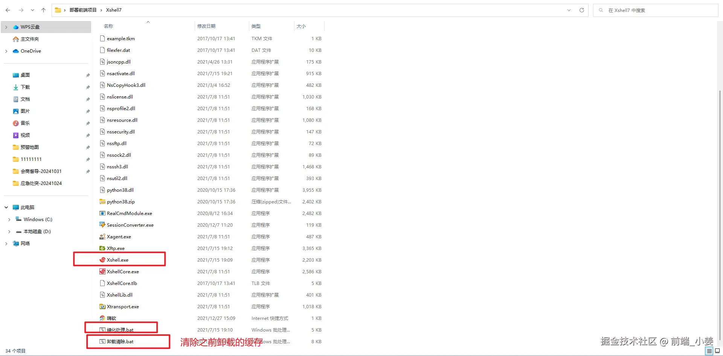Click inside the Xshell7 search box
Viewport: 723px width, 356px height.
point(655,10)
